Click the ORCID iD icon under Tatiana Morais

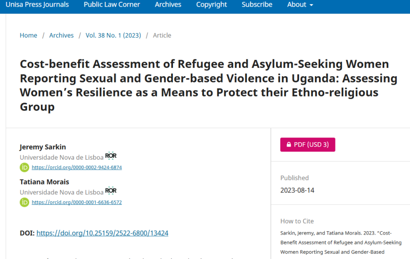pos(25,202)
